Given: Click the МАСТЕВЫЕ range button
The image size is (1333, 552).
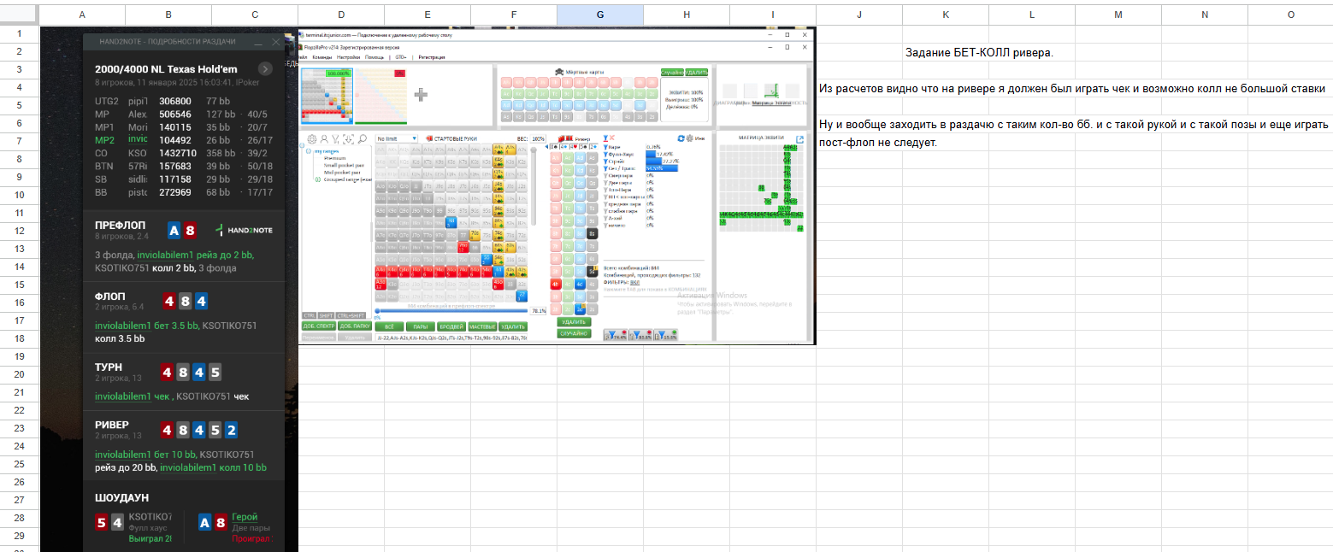Looking at the screenshot, I should (482, 326).
